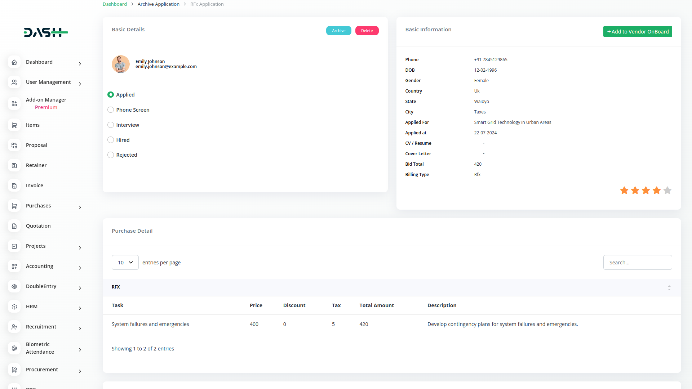Focus the Search input field
Image resolution: width=692 pixels, height=389 pixels.
(x=637, y=263)
